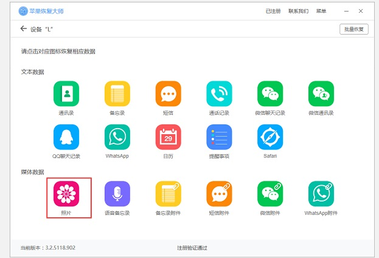Click the 设备 "L" device title
The image size is (379, 258).
tap(41, 29)
